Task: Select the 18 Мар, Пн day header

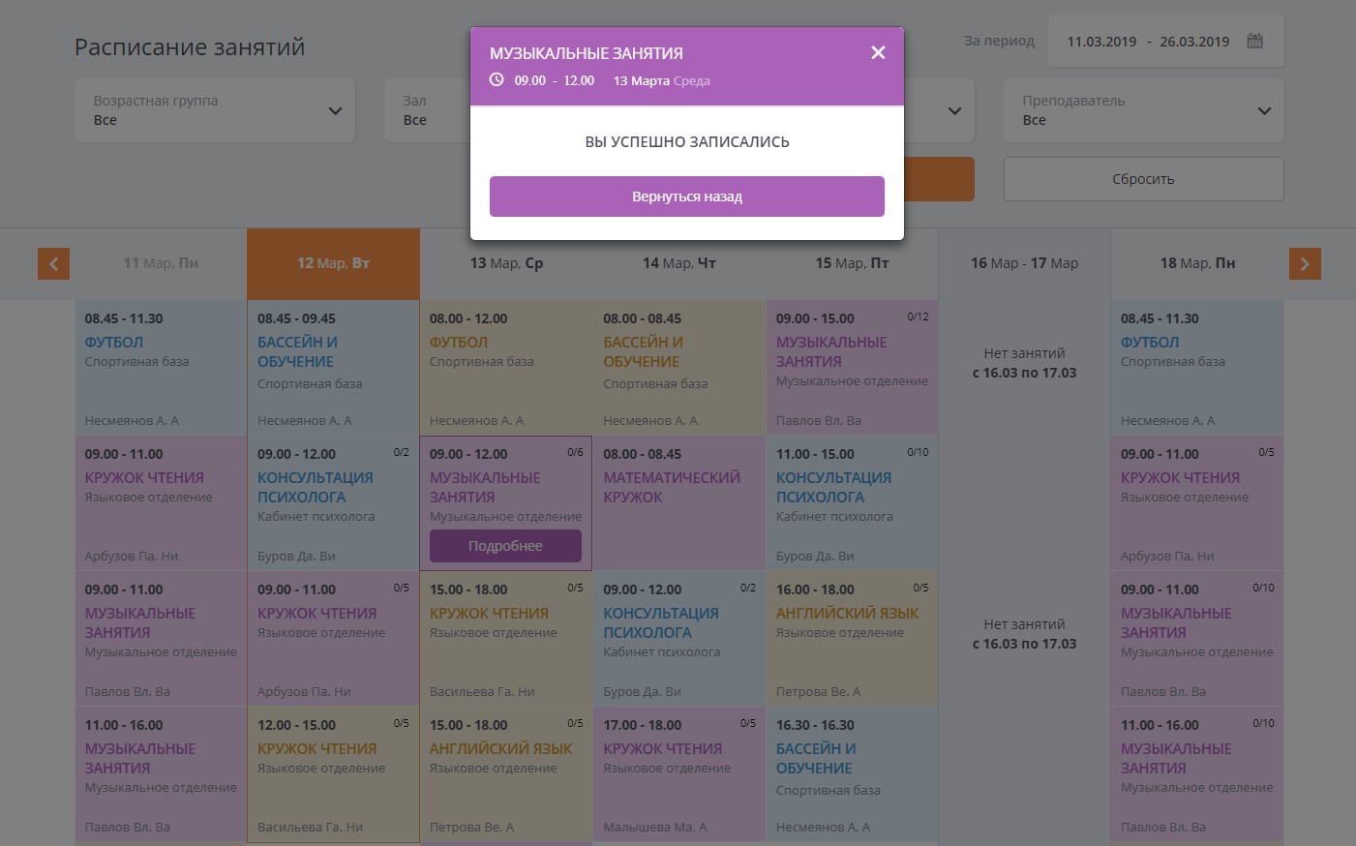Action: point(1197,263)
